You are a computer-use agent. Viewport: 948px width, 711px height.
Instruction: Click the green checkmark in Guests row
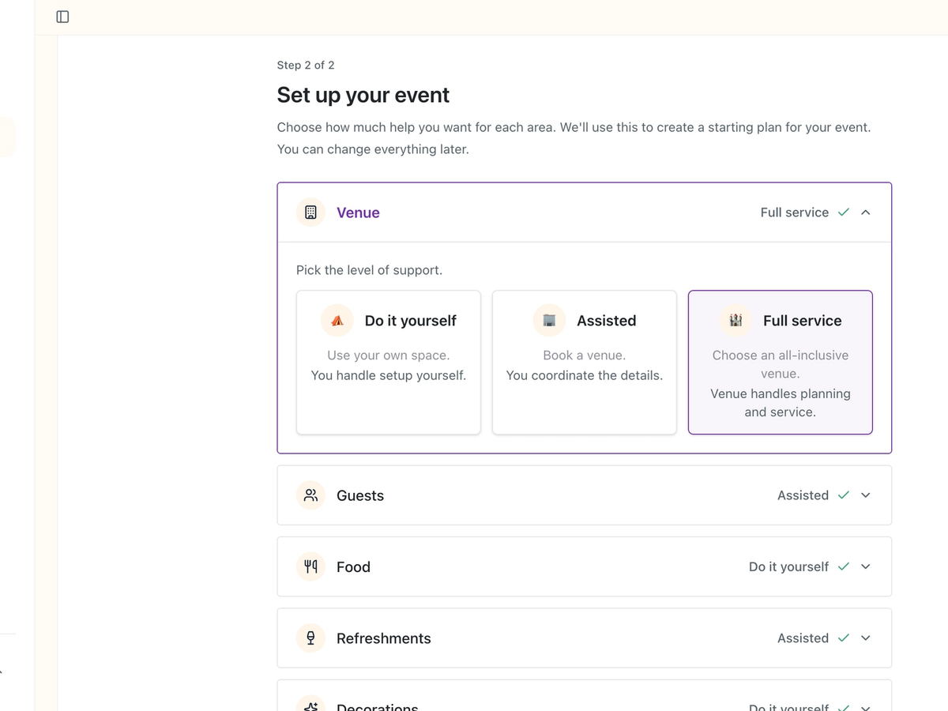pos(844,495)
